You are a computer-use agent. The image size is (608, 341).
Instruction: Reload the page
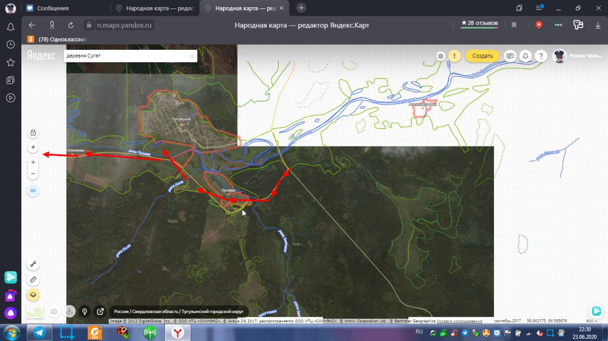click(x=71, y=25)
